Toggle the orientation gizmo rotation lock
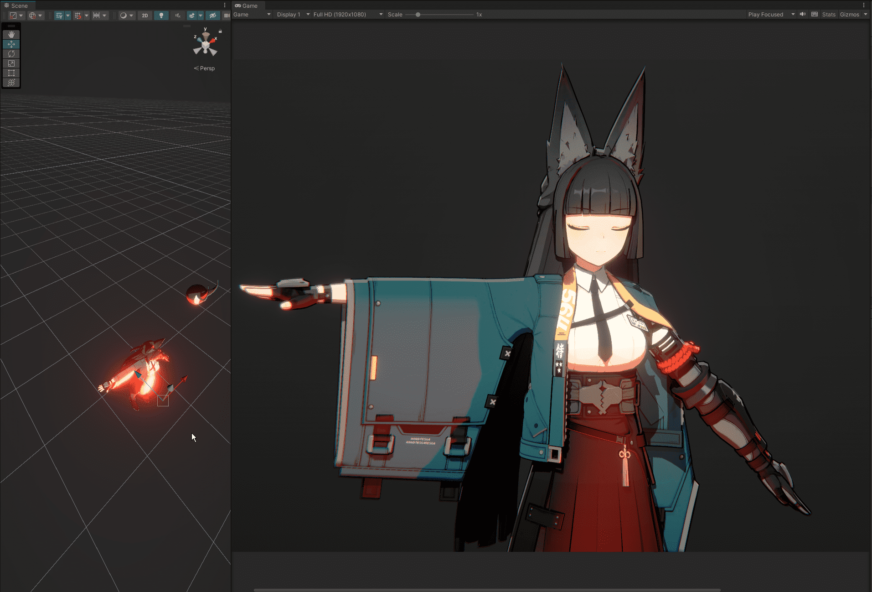872x592 pixels. coord(220,31)
